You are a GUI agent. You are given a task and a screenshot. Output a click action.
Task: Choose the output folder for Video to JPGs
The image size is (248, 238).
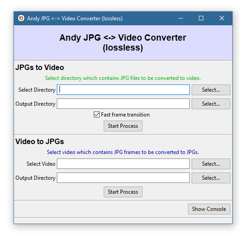tap(211, 178)
